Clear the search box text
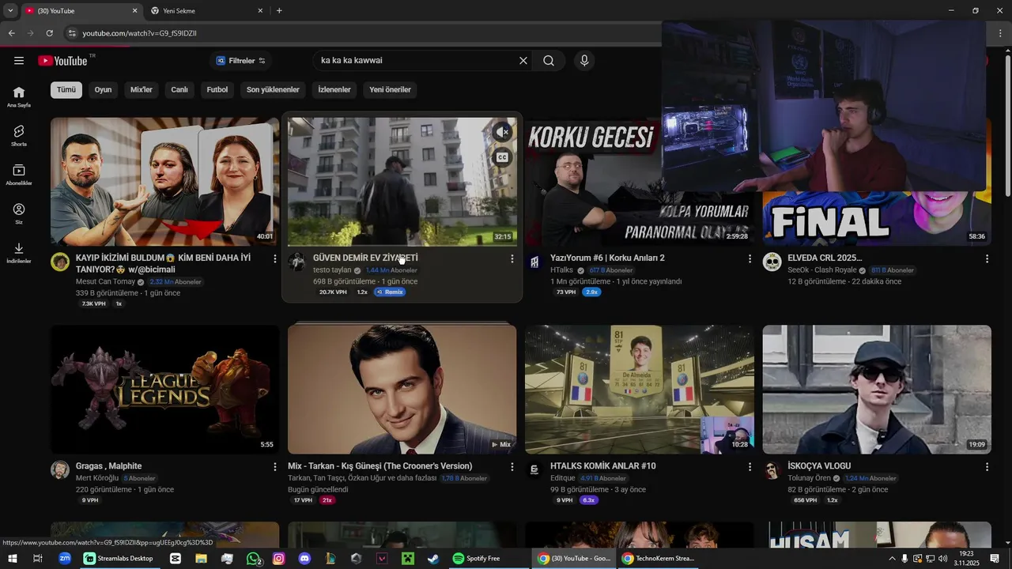The height and width of the screenshot is (569, 1012). pos(523,61)
